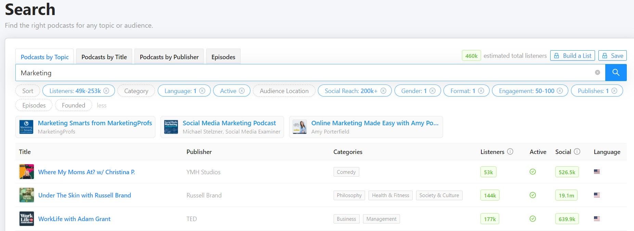Image resolution: width=634 pixels, height=231 pixels.
Task: Click Under The Skin podcast artwork
Action: tap(27, 195)
